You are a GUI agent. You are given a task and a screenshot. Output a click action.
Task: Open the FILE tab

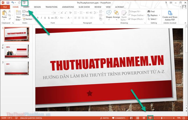[x=5, y=7]
